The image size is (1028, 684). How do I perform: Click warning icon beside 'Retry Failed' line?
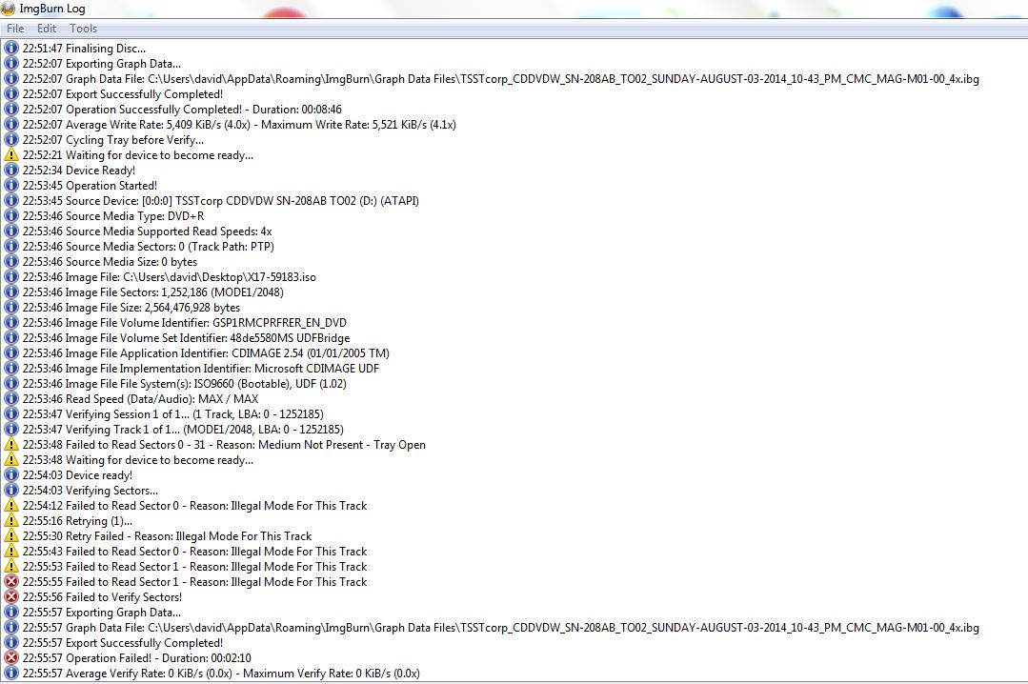click(11, 535)
